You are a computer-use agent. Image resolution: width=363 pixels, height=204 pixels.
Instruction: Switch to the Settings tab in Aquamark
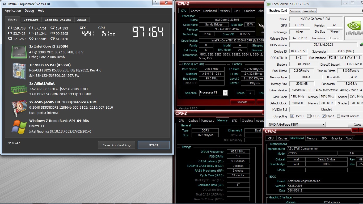point(31,20)
